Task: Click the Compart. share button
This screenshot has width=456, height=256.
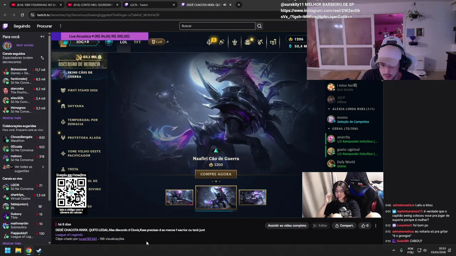Action: tap(344, 225)
